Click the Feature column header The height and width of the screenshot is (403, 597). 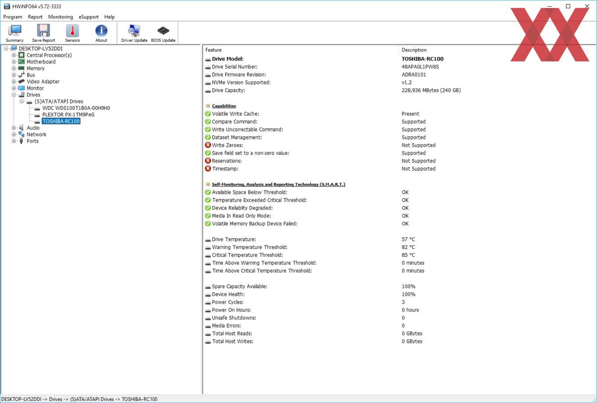[x=301, y=50]
